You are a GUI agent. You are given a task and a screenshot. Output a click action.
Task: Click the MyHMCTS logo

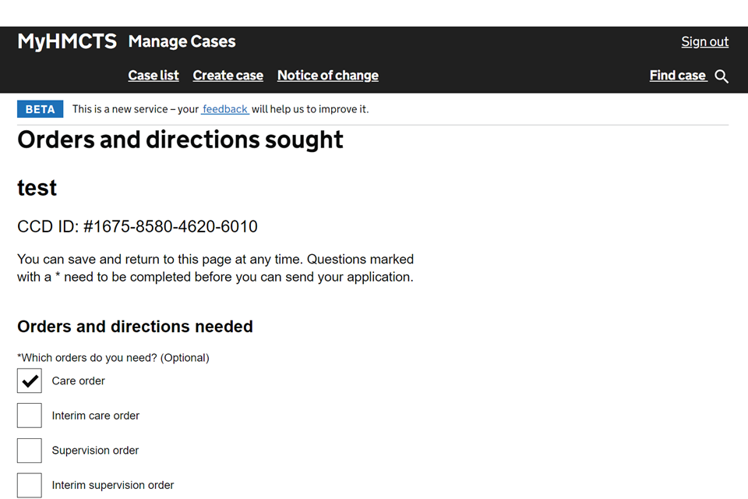(x=67, y=41)
